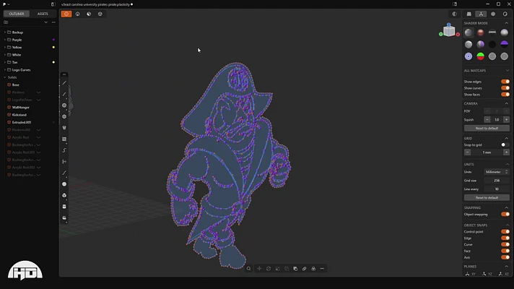Select the orange highlighted viewport mode icon
Screen dimensions: 514x289
66,14
